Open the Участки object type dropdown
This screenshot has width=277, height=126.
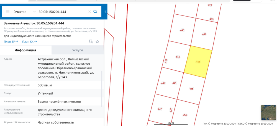point(25,12)
